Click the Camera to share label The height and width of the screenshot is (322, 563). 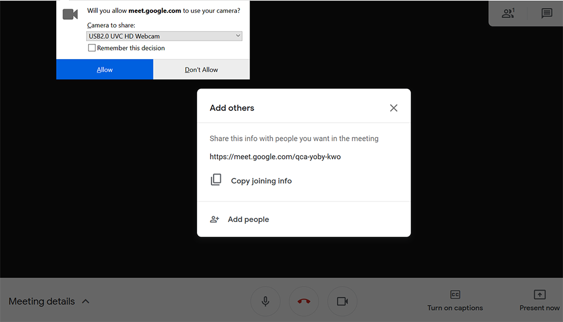pyautogui.click(x=111, y=25)
